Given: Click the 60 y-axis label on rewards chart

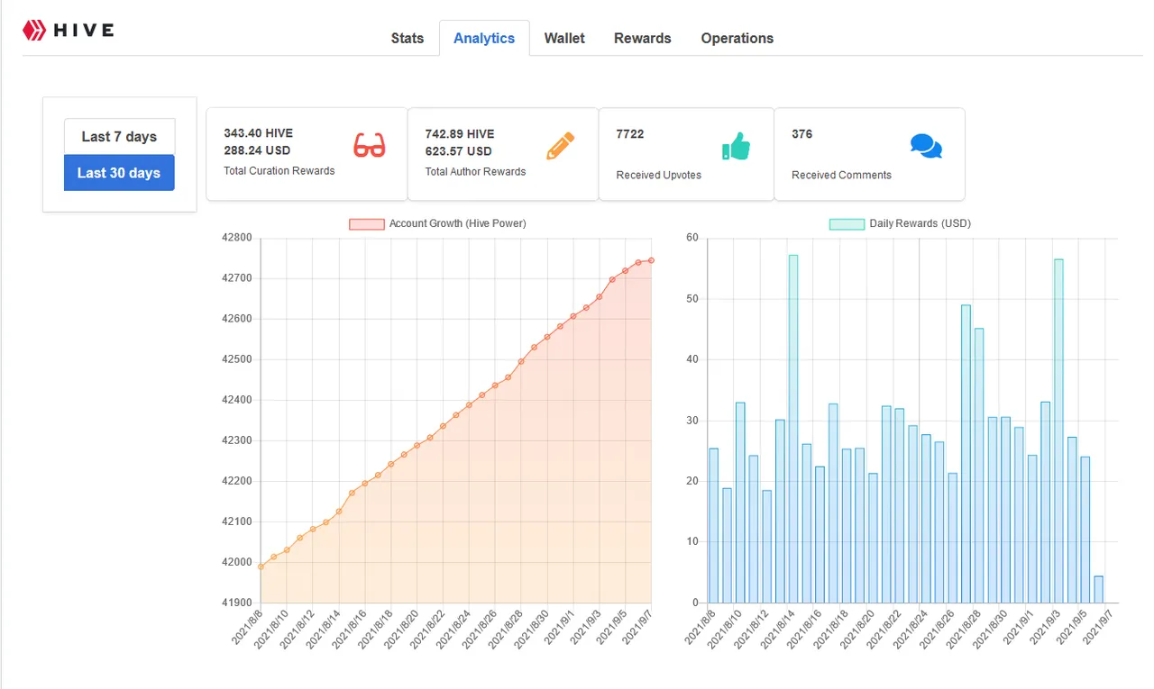Looking at the screenshot, I should coord(692,238).
